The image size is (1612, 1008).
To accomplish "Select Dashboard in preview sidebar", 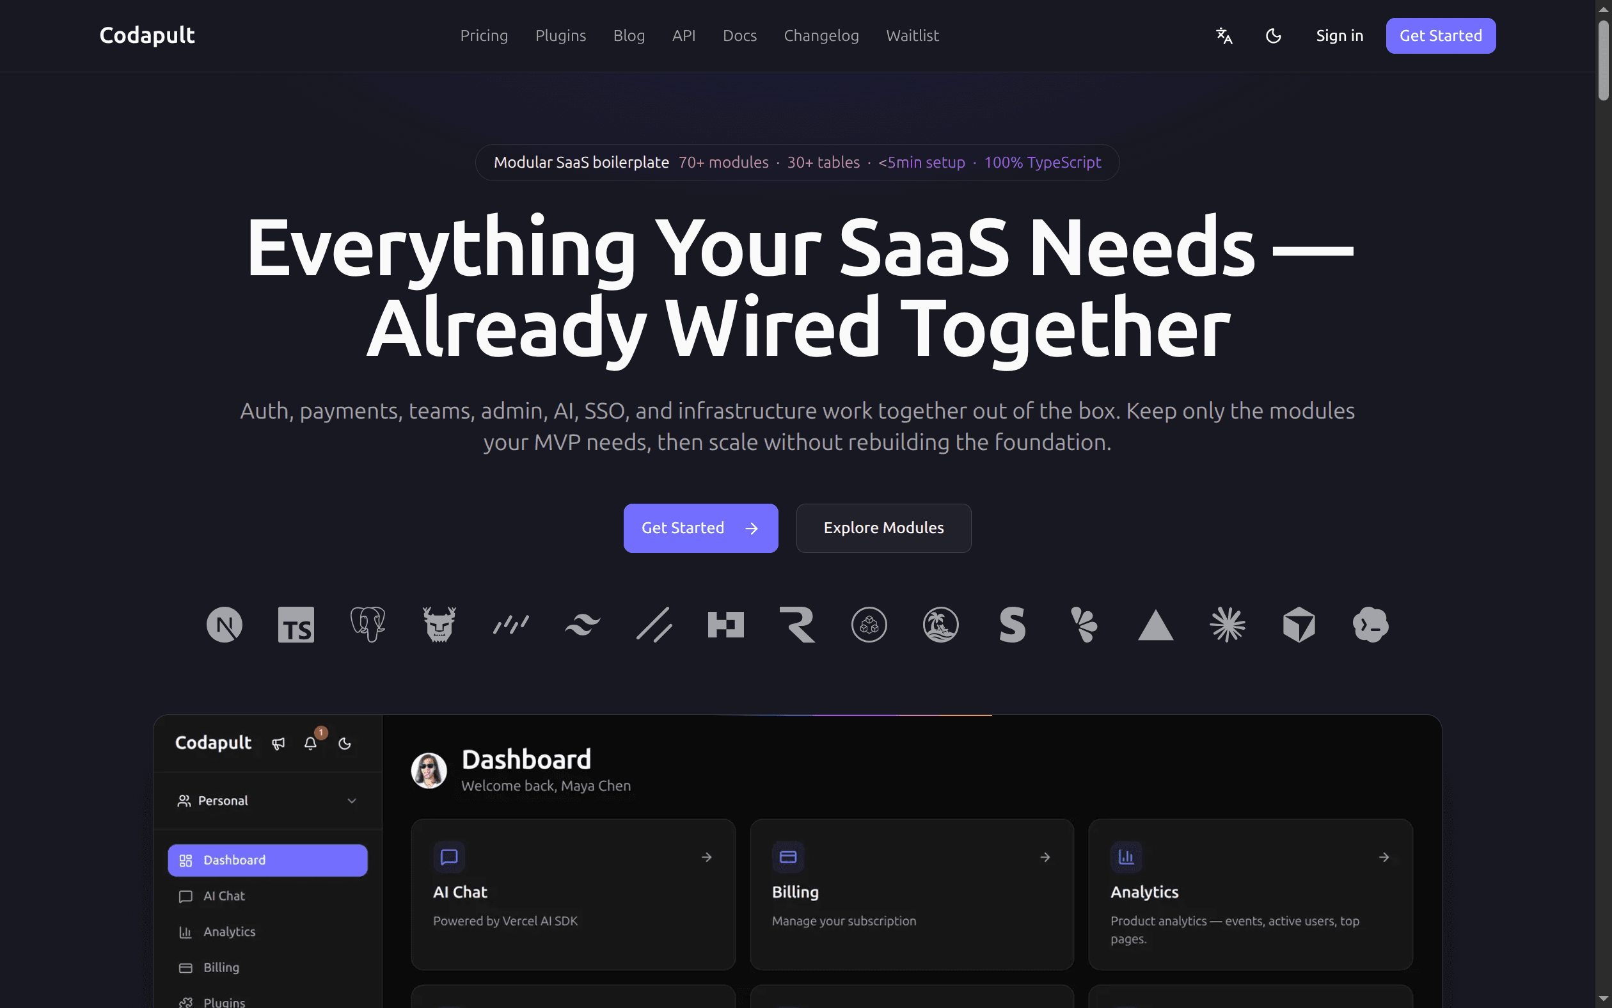I will pyautogui.click(x=268, y=860).
